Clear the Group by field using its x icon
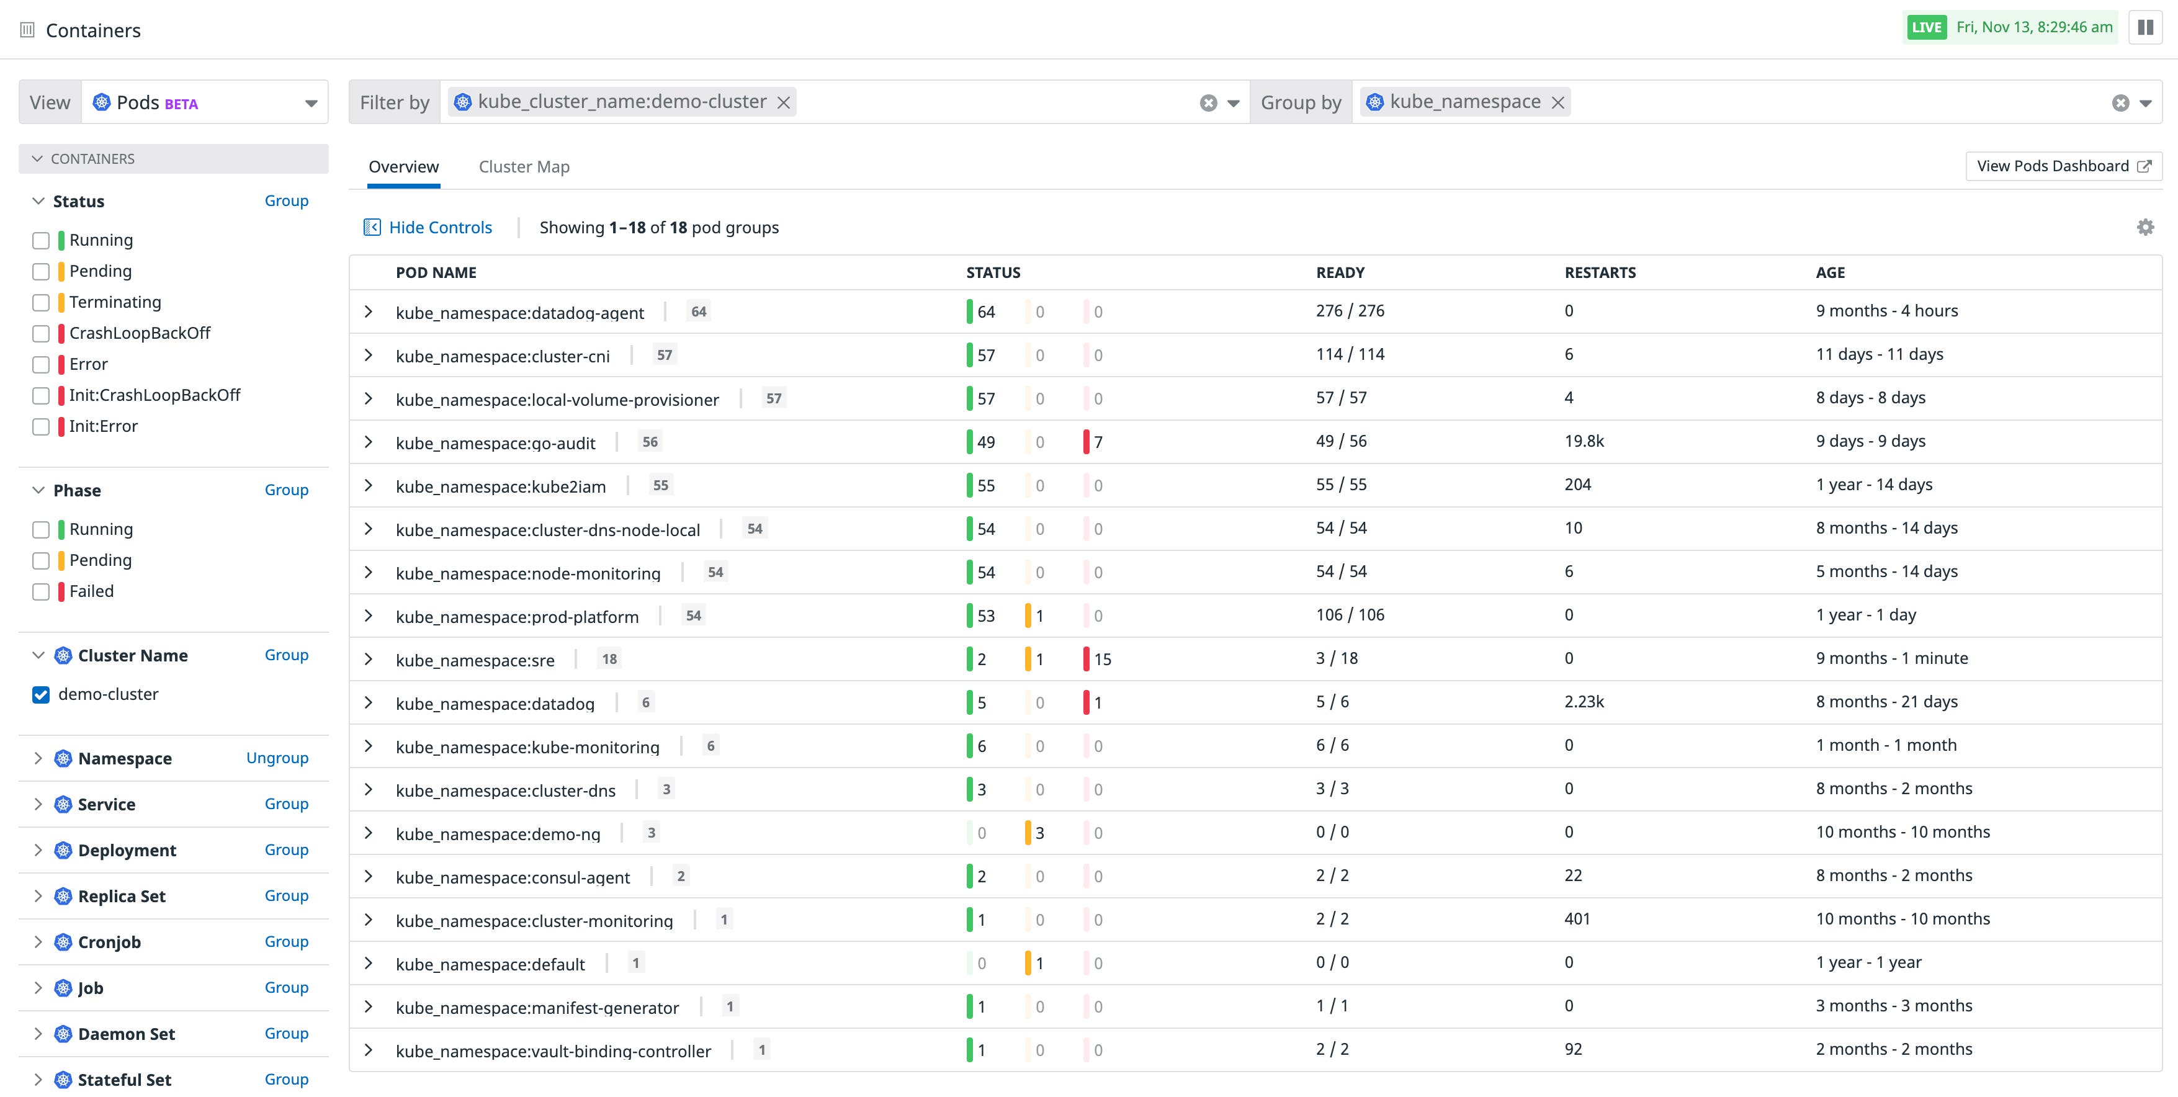Screen dimensions: 2178x1097 pyautogui.click(x=2120, y=101)
